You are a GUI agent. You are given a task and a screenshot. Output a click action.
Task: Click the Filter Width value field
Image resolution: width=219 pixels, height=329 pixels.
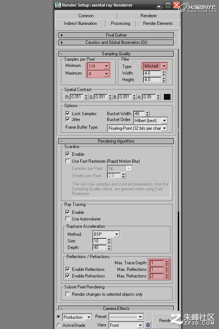click(x=152, y=73)
